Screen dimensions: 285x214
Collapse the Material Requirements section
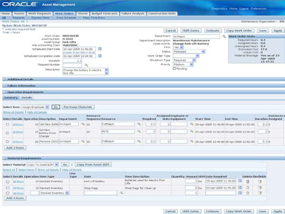(4, 158)
